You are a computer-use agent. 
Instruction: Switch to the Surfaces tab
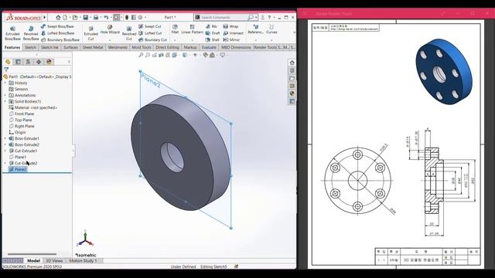70,47
